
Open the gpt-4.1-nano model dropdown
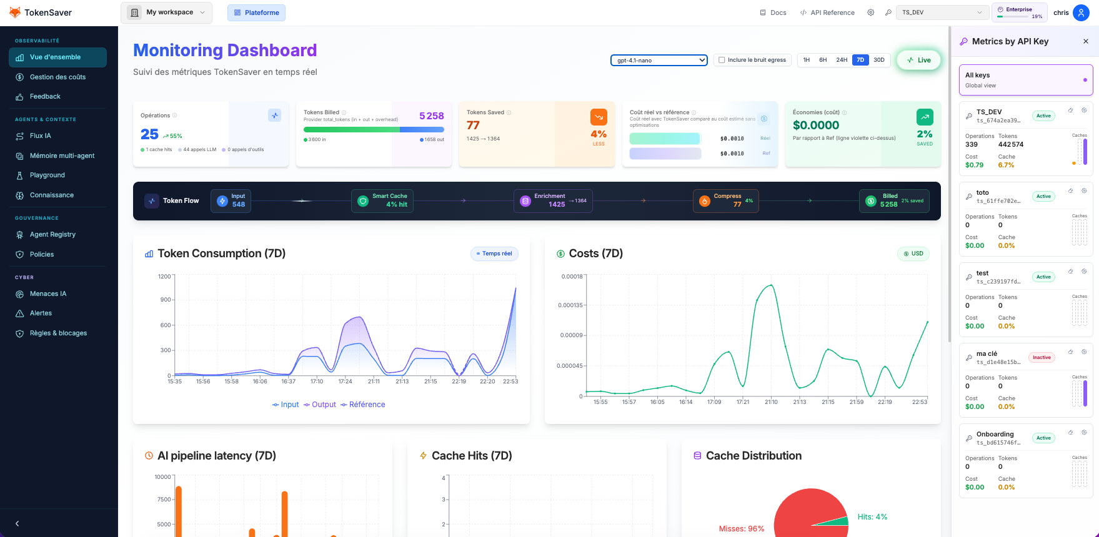coord(659,60)
